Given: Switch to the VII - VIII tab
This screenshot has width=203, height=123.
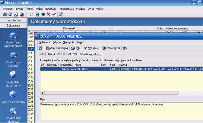Looking at the screenshot, I should tap(73, 54).
